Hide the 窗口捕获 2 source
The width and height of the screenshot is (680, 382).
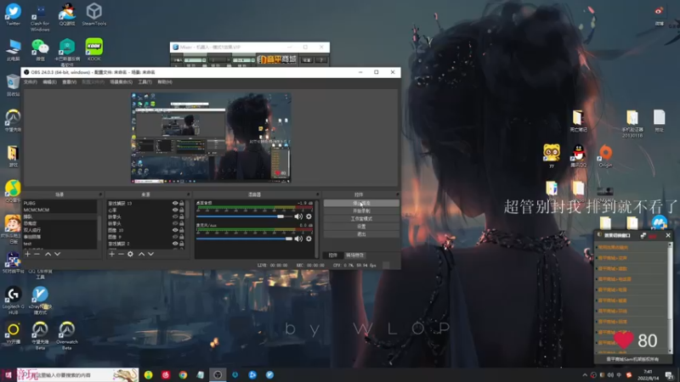pos(175,244)
